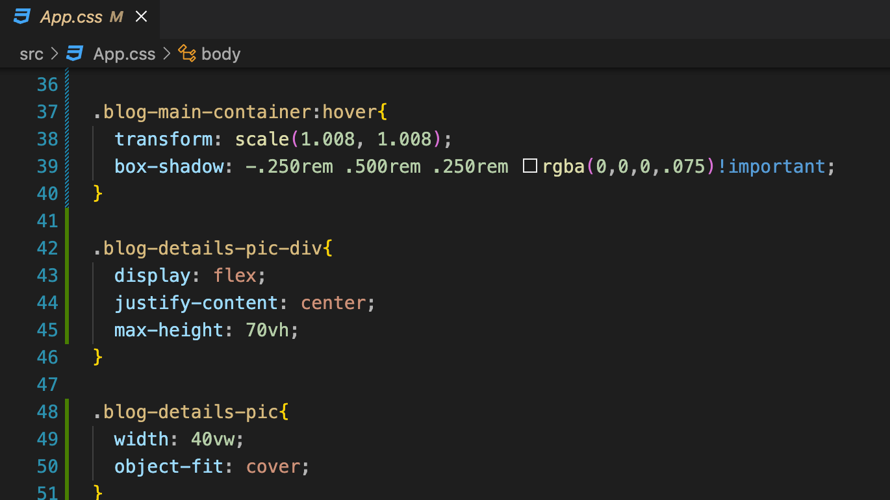Click the body symbol icon in breadcrumb
Image resolution: width=890 pixels, height=500 pixels.
click(x=187, y=53)
